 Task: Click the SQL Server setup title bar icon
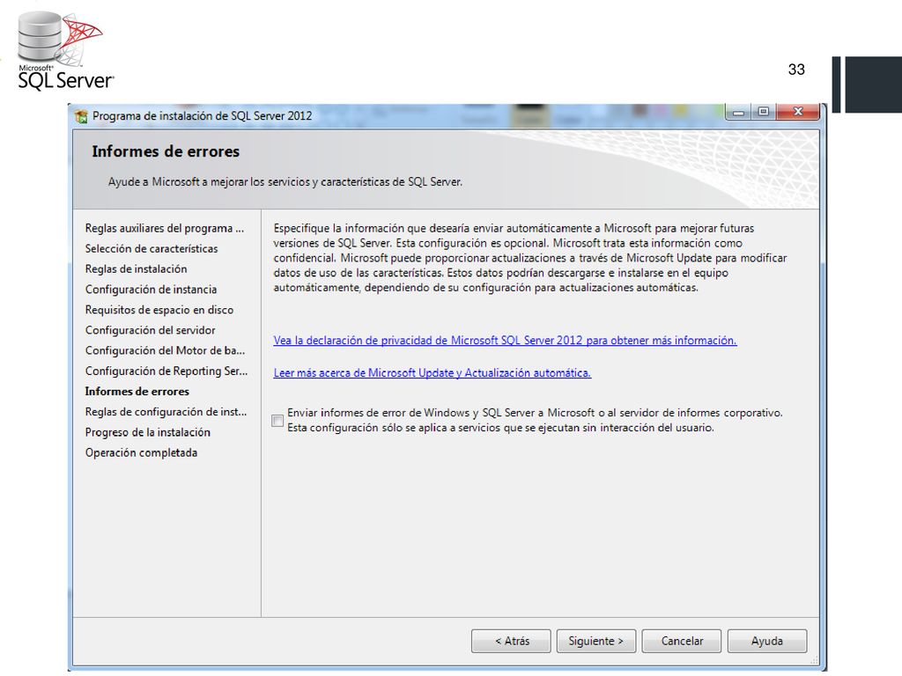[x=81, y=116]
